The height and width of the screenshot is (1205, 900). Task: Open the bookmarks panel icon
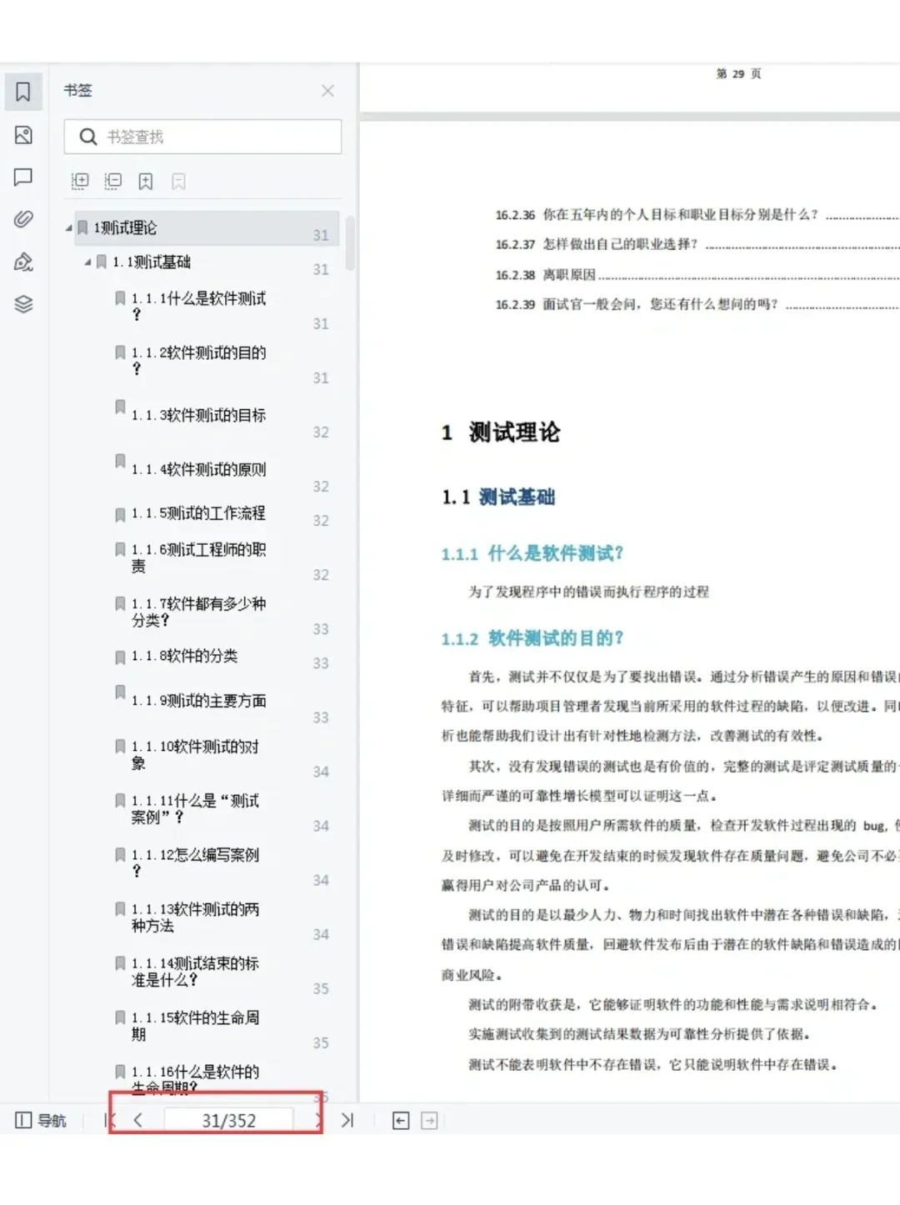tap(22, 92)
